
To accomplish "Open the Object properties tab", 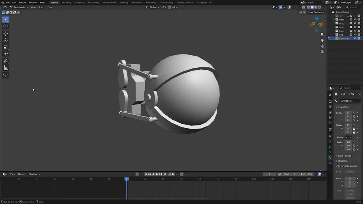I will pyautogui.click(x=330, y=136).
